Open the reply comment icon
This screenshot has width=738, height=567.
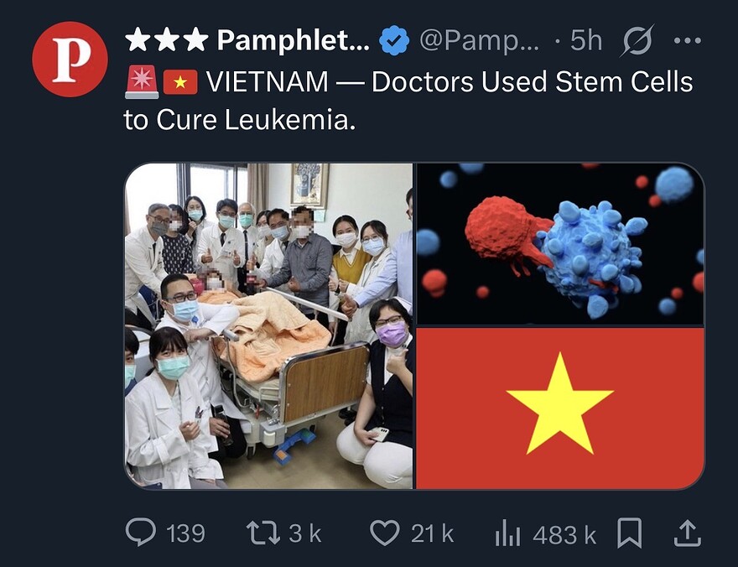click(140, 532)
